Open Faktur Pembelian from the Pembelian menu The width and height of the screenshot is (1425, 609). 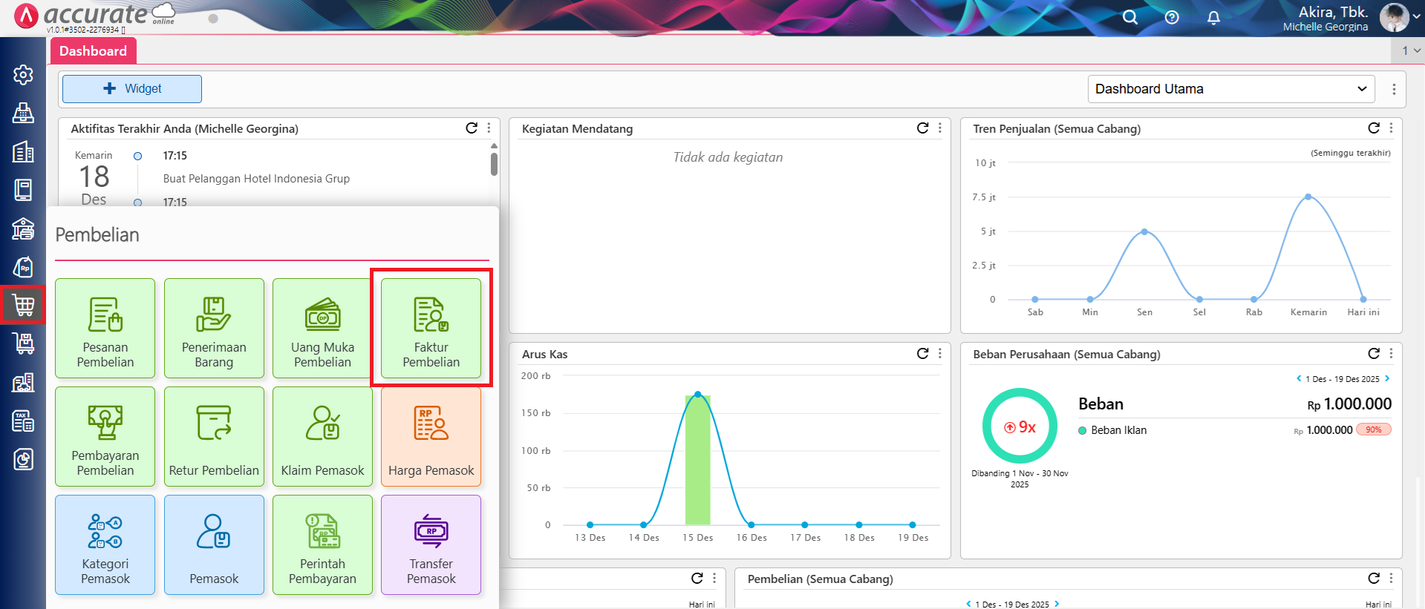coord(431,328)
